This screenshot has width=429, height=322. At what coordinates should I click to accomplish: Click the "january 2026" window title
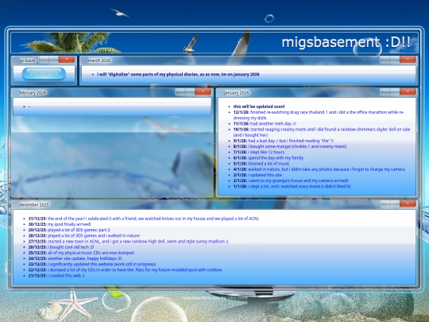[237, 93]
